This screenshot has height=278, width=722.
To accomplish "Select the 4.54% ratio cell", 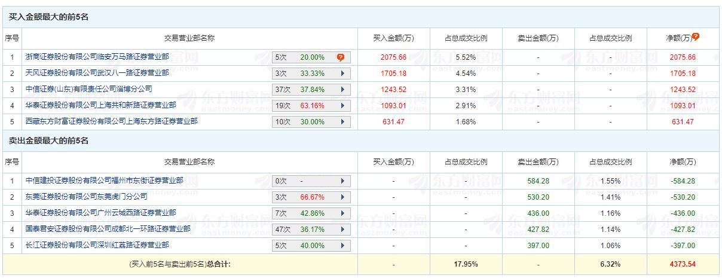I will [x=466, y=74].
